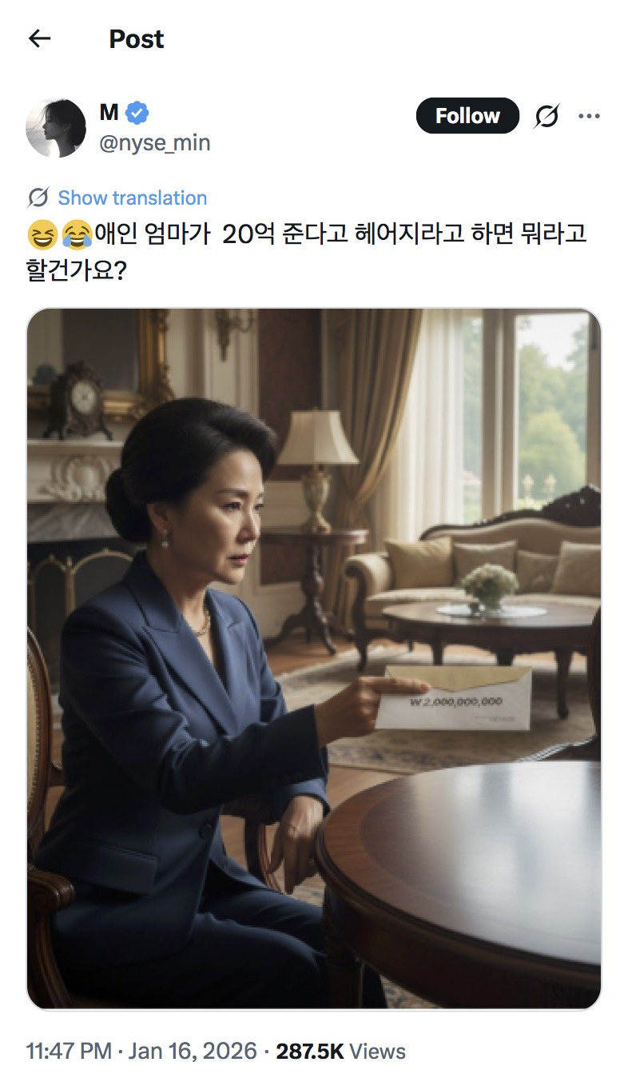Click the blue verified badge
628x1078 pixels.
click(137, 114)
